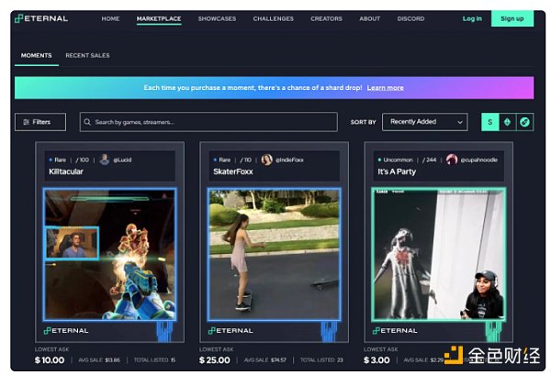
Task: Expand the Recently Added sort dropdown
Action: click(x=426, y=122)
